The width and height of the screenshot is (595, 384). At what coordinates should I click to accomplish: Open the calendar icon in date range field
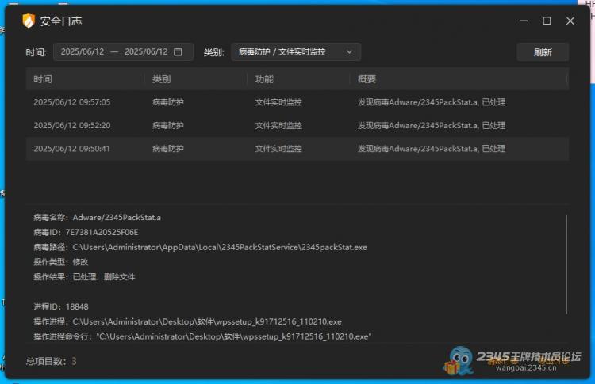[x=178, y=52]
